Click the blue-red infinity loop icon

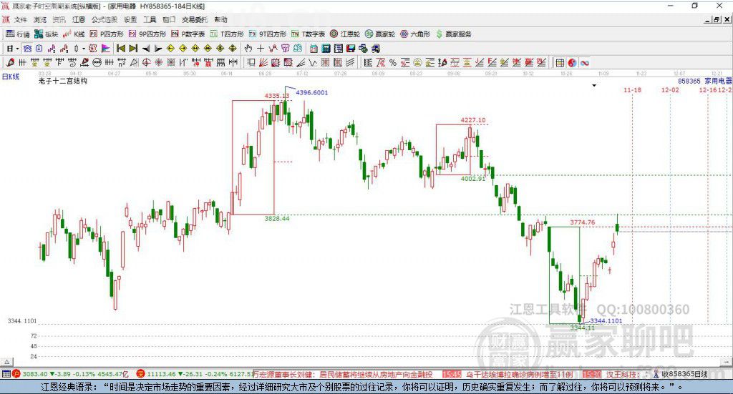tap(584, 62)
